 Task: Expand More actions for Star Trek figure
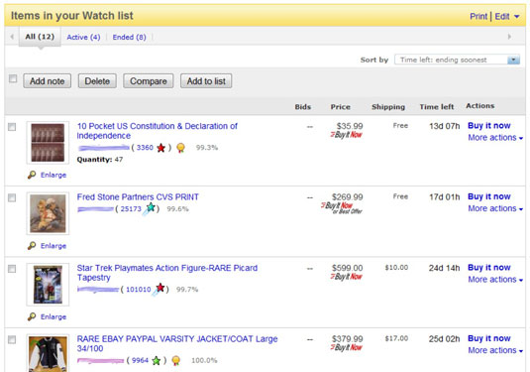coord(495,280)
